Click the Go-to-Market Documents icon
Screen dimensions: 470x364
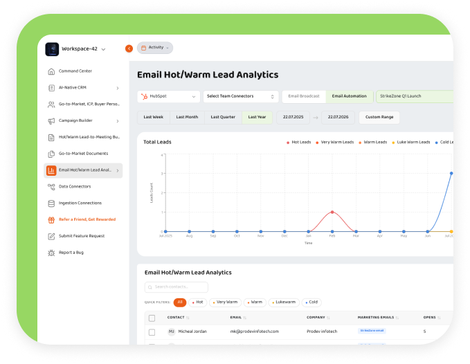(x=51, y=154)
